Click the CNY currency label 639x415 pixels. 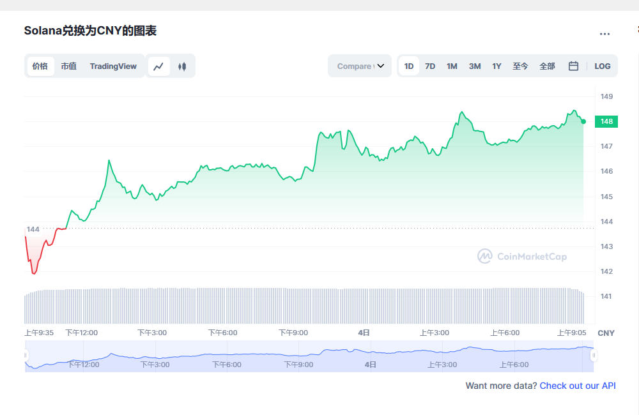pyautogui.click(x=606, y=333)
